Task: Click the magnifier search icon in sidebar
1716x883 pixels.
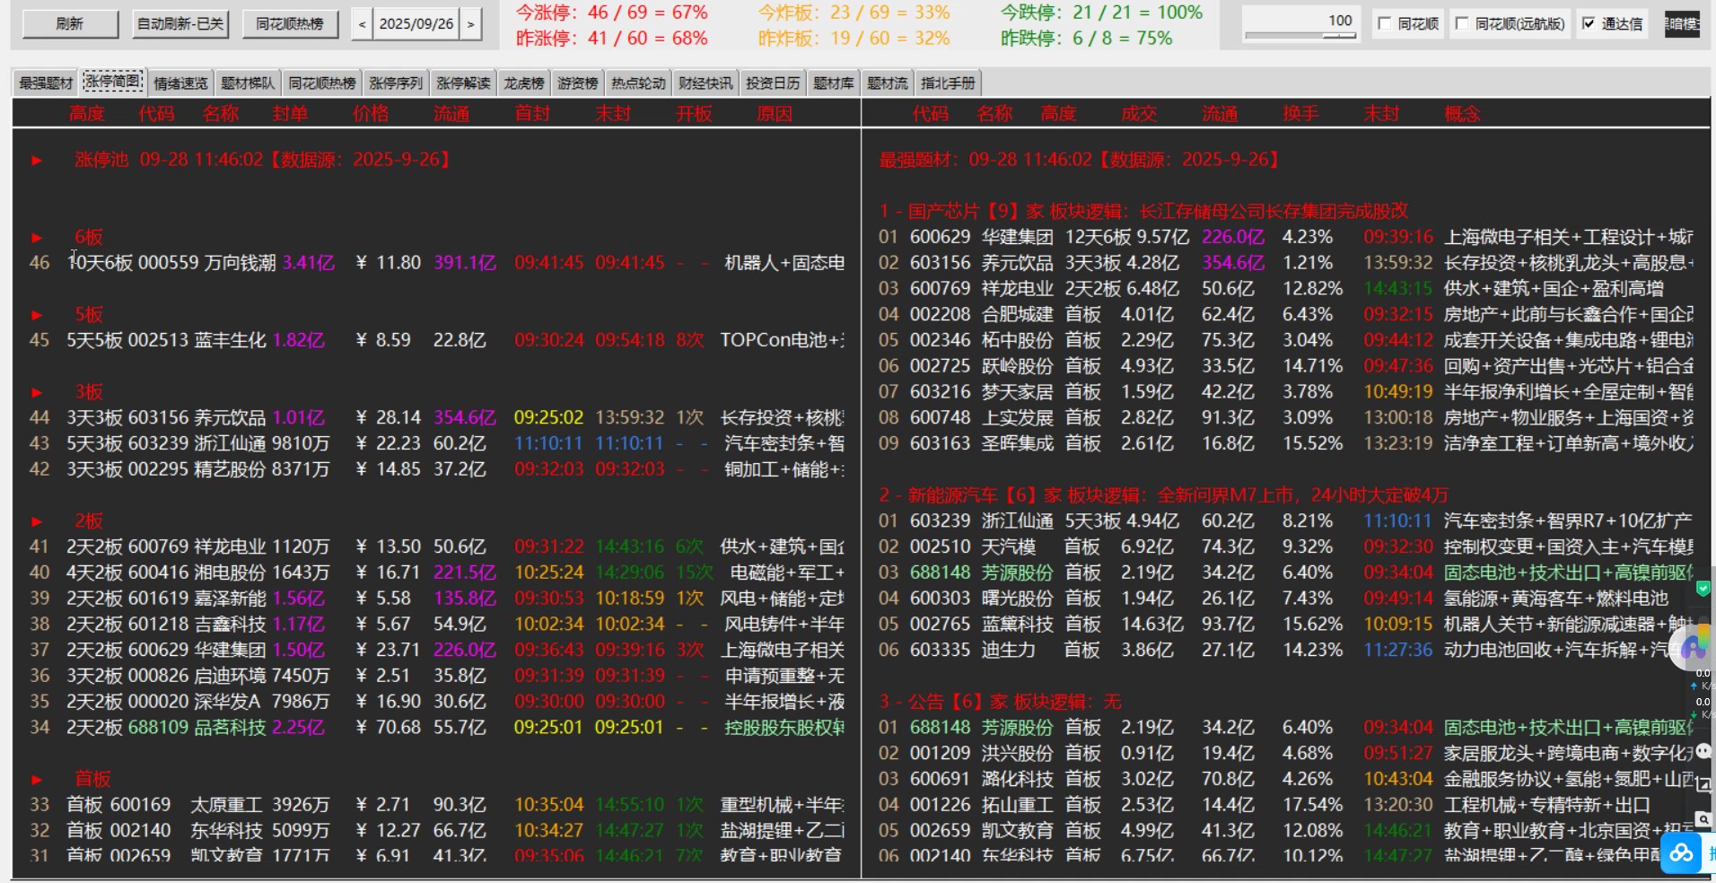Action: click(x=1703, y=819)
